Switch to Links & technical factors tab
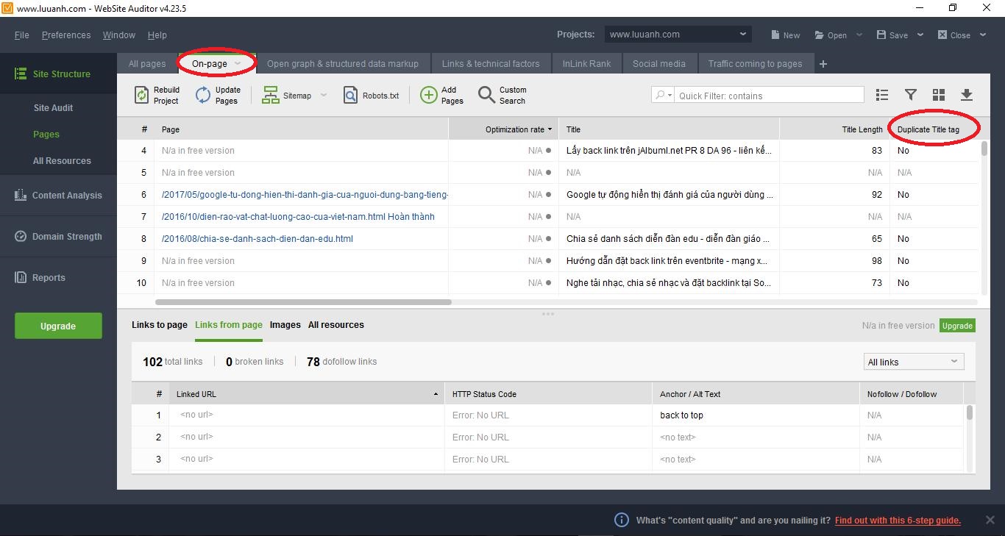Screen dimensions: 1005x536 coord(491,64)
